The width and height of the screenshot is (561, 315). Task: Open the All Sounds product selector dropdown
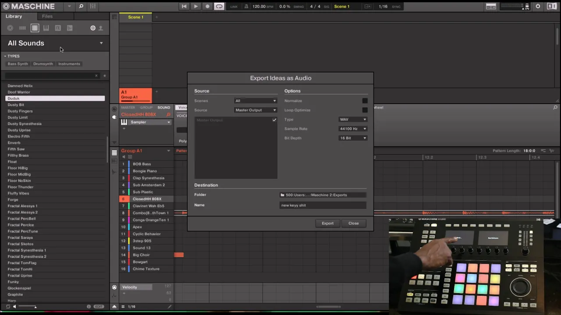coord(101,43)
